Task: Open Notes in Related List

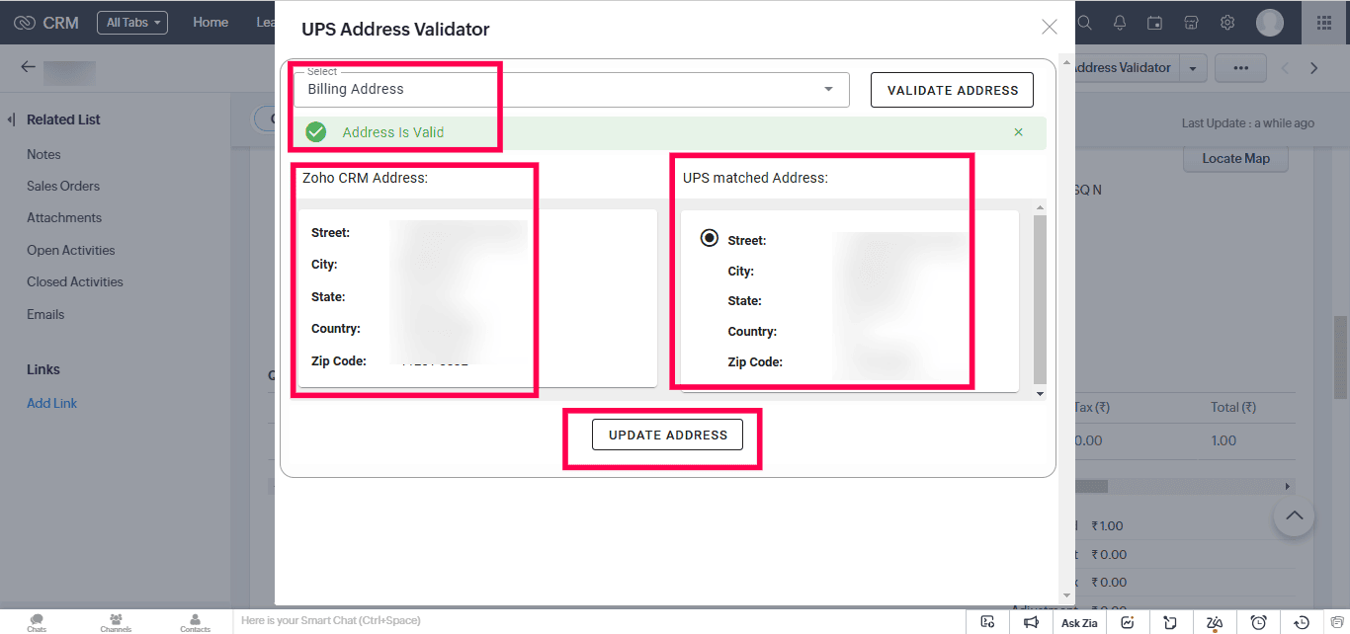Action: [43, 154]
